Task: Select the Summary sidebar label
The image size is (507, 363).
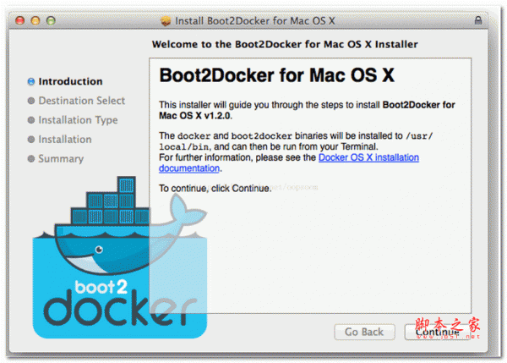Action: 61,159
